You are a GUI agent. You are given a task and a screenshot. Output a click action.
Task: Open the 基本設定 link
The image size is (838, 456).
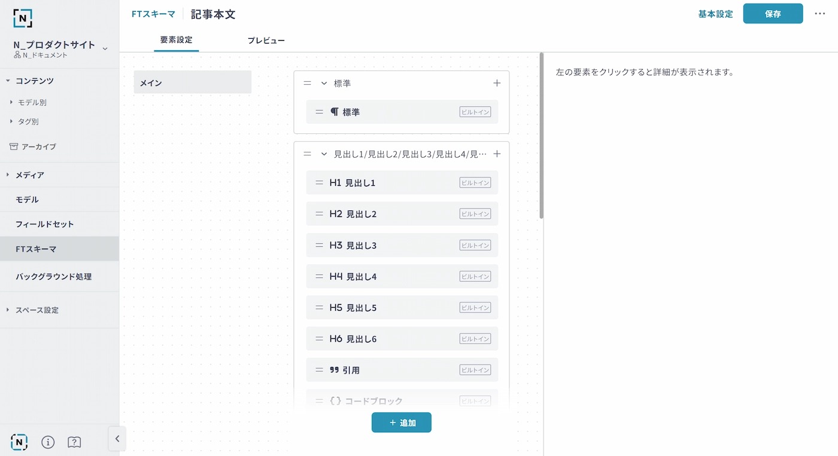pos(715,14)
